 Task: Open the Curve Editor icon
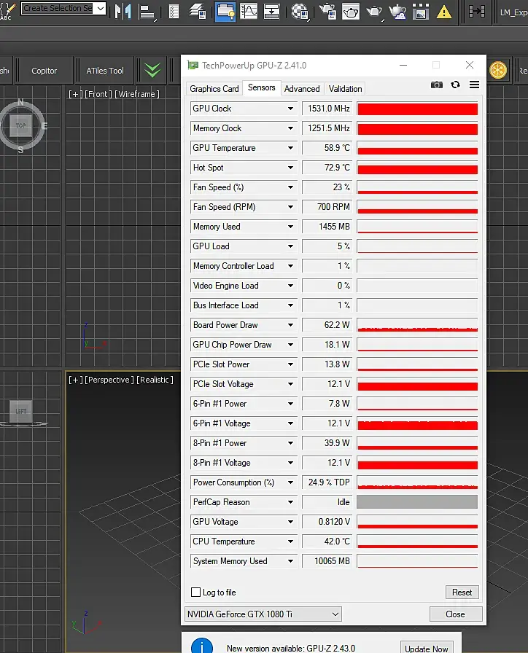pos(249,11)
